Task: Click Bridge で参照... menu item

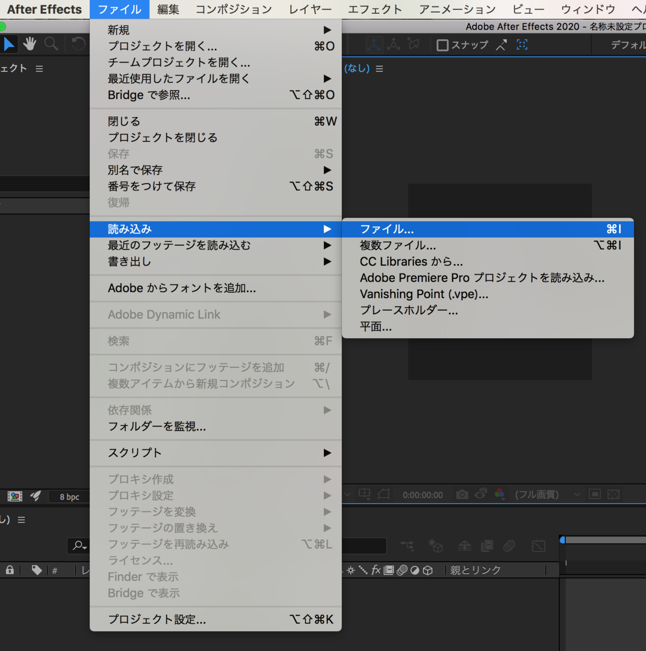Action: pyautogui.click(x=216, y=95)
